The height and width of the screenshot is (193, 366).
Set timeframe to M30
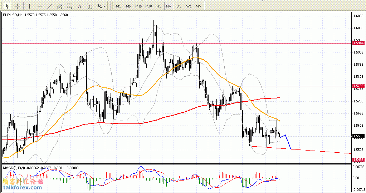coord(149,6)
